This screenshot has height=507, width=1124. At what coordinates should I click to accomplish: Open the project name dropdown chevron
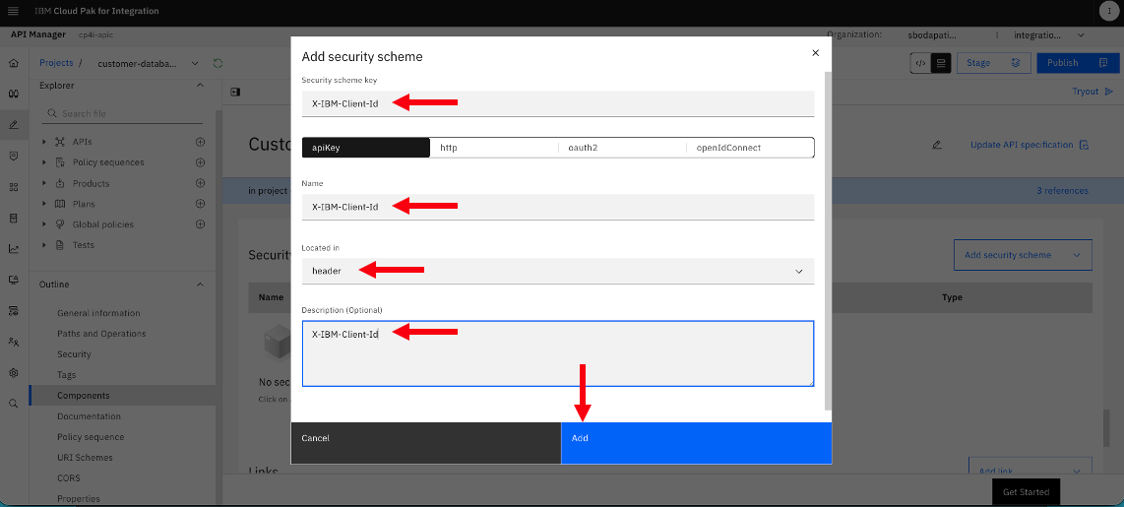tap(195, 63)
